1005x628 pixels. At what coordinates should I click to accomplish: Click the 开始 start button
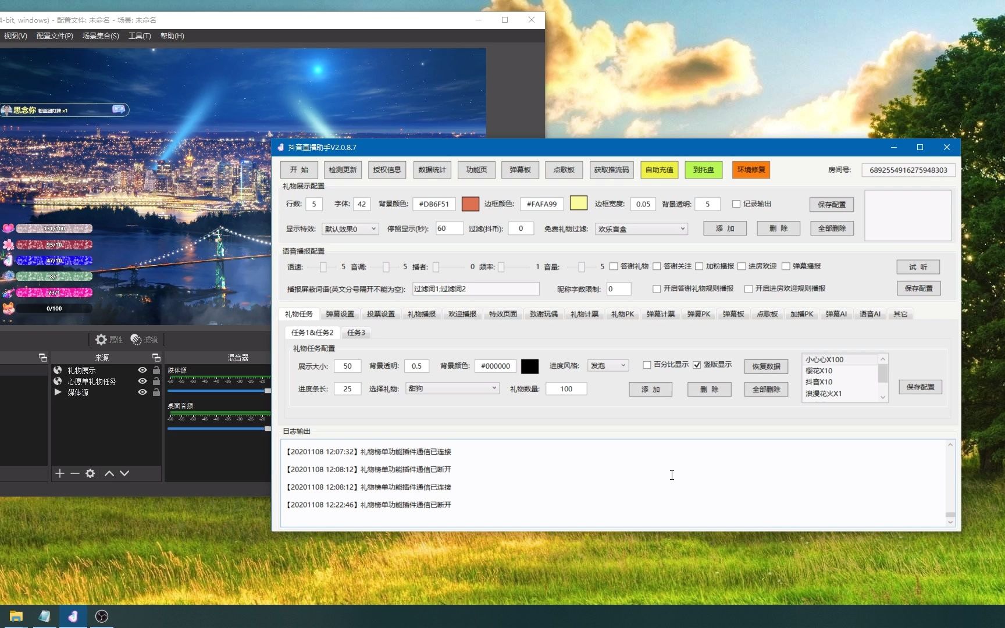(x=299, y=170)
